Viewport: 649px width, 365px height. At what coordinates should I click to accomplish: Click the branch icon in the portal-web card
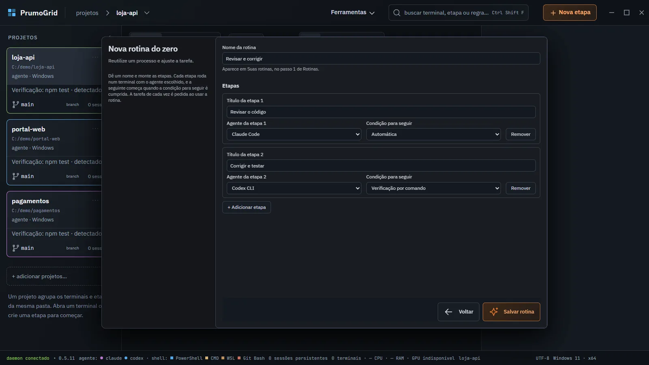click(15, 176)
